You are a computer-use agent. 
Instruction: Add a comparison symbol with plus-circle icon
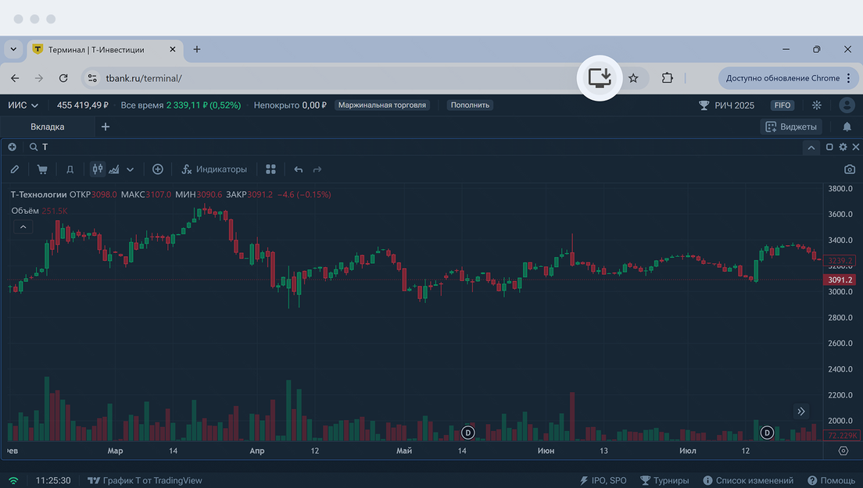point(158,169)
